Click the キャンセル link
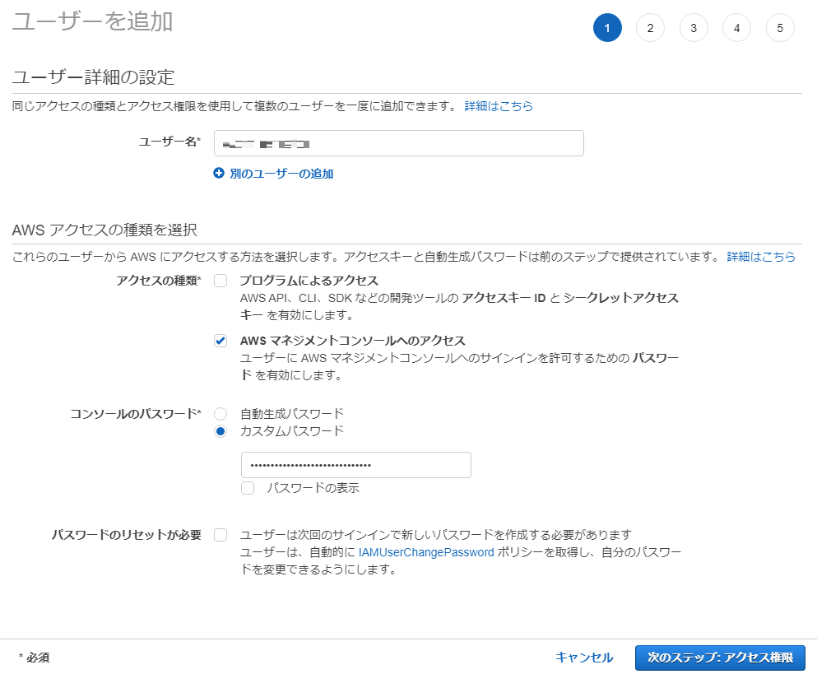This screenshot has width=817, height=674. pyautogui.click(x=584, y=658)
